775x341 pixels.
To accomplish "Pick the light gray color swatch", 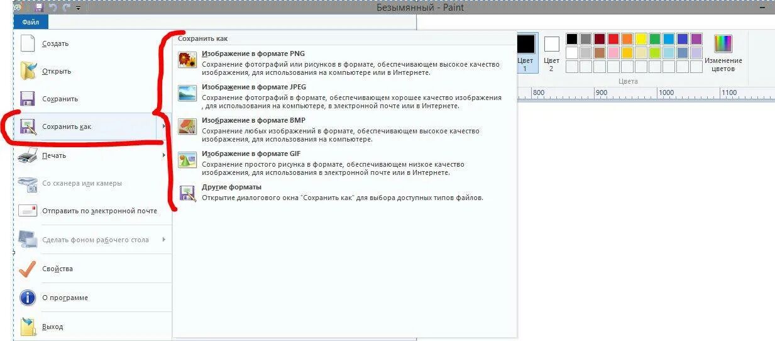I will (586, 53).
